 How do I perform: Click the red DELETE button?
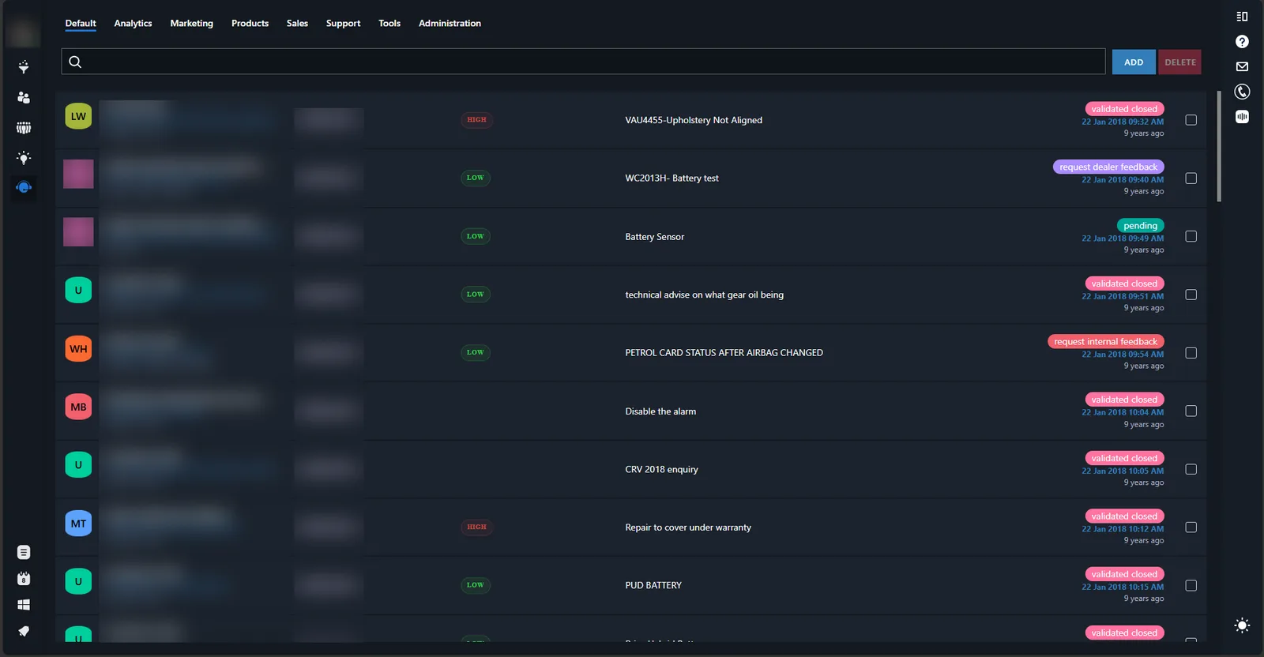point(1180,62)
